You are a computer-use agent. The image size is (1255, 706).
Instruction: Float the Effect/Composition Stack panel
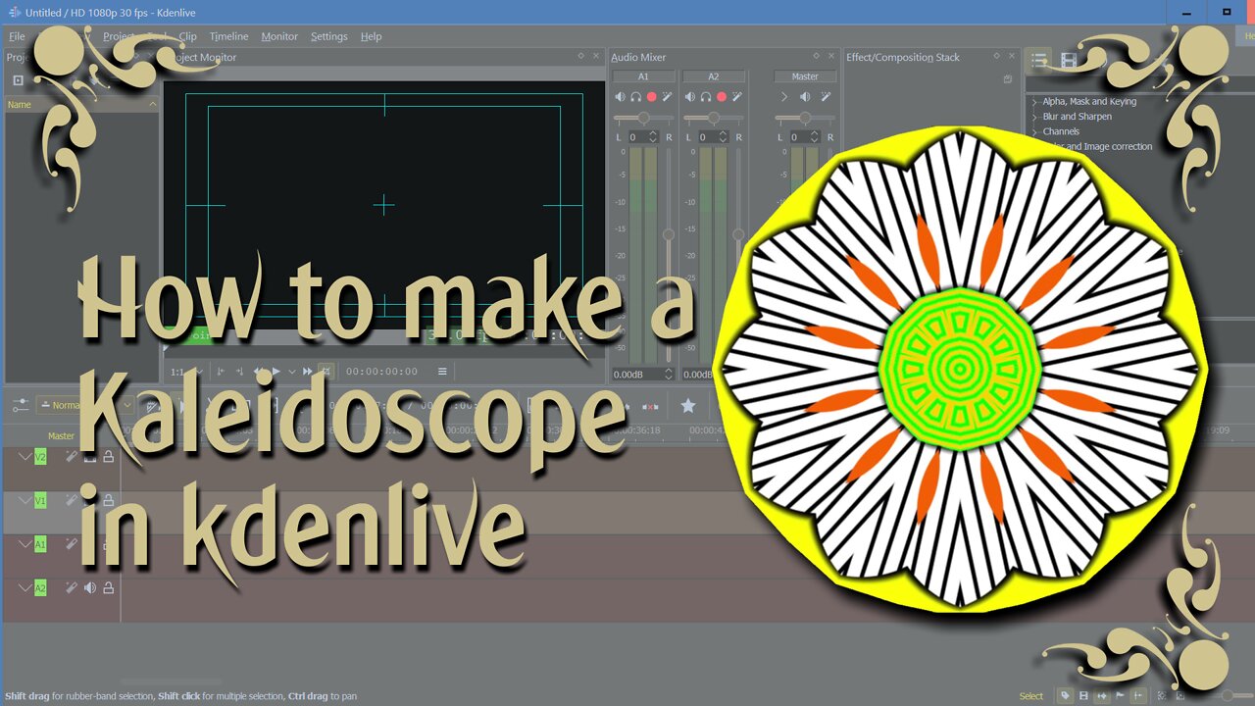click(x=997, y=56)
